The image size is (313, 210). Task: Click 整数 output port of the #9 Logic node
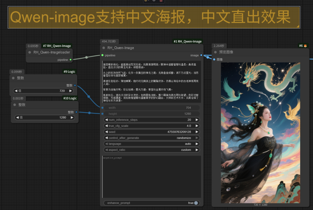(x=75, y=85)
